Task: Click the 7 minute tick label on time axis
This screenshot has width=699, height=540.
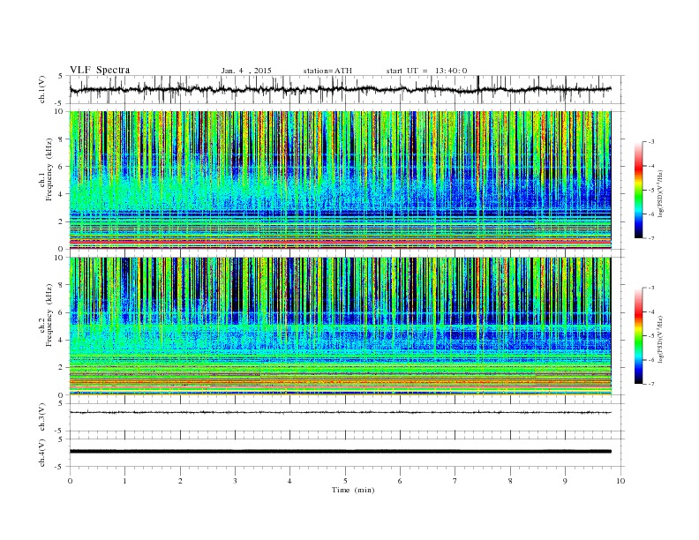Action: coord(455,481)
